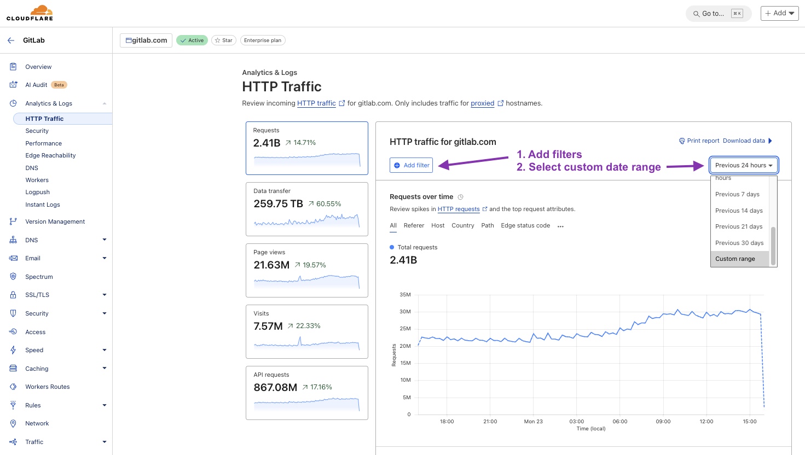Choose Custom range option
The image size is (805, 455).
(x=740, y=259)
